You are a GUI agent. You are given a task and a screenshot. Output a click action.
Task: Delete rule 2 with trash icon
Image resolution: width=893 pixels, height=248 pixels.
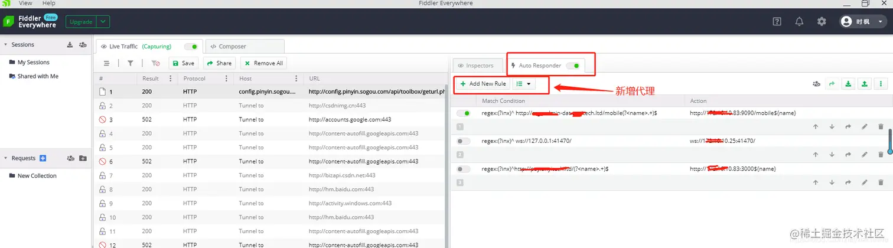click(881, 155)
